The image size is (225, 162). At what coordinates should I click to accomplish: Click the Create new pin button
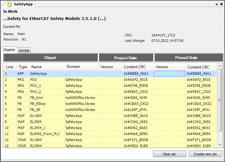205,154
